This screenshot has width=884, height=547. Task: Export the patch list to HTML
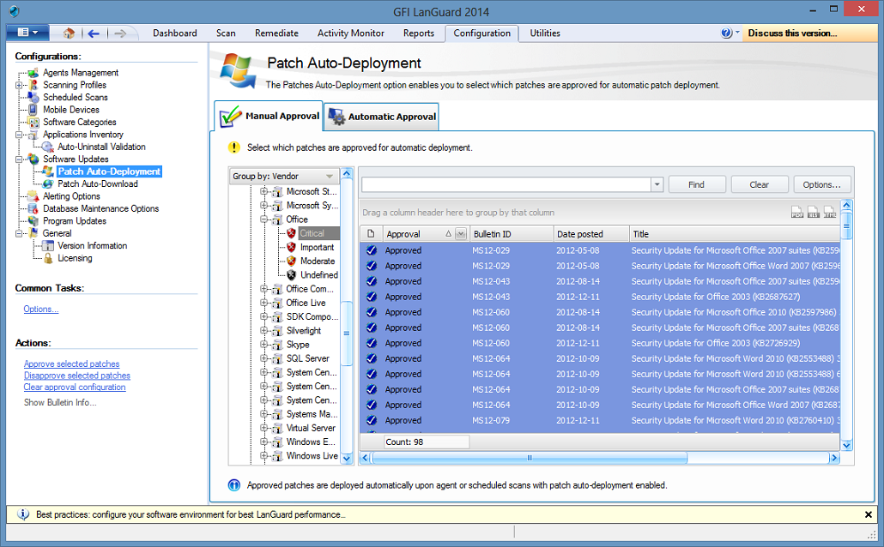pyautogui.click(x=829, y=213)
